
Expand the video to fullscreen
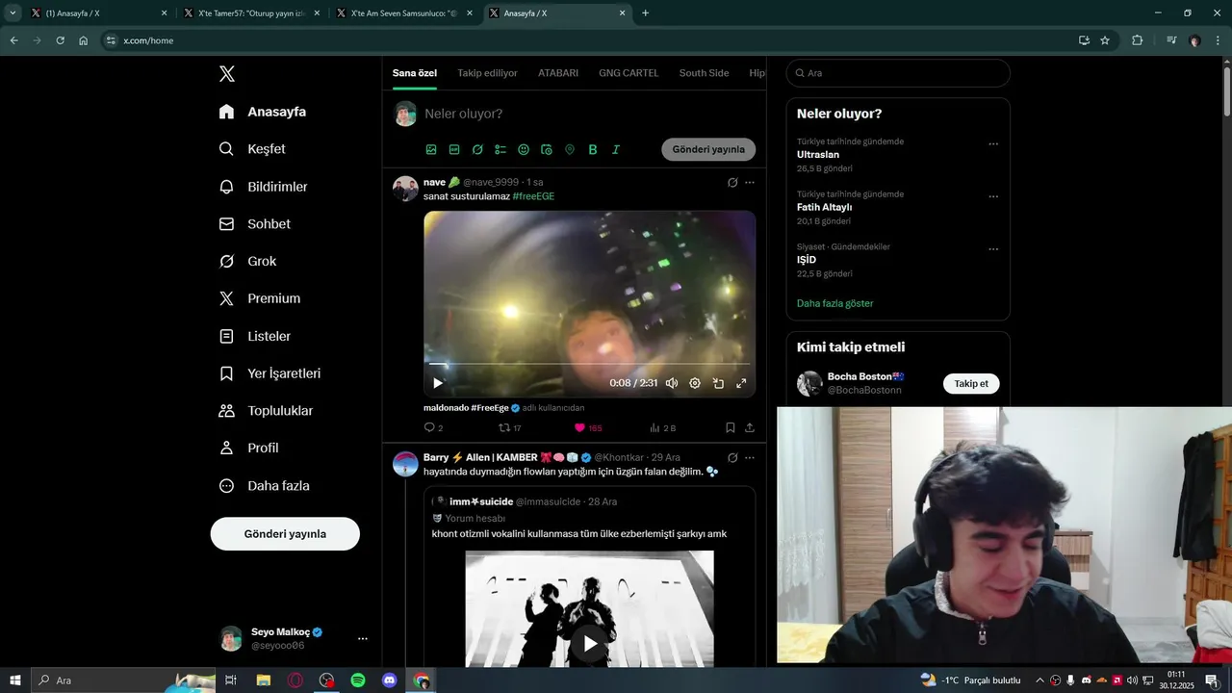[x=741, y=383]
